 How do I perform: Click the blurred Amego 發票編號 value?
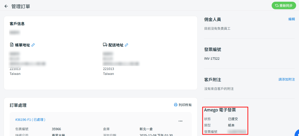click(237, 132)
